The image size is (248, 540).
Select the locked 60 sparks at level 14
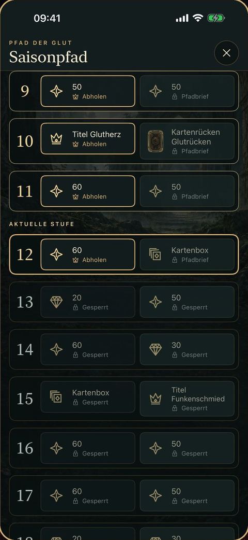click(88, 350)
